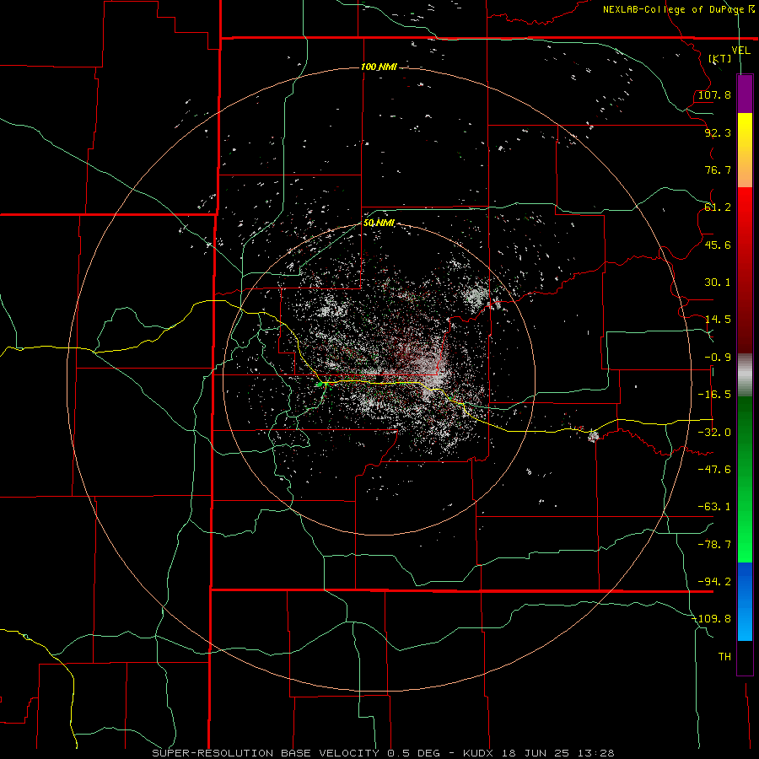The width and height of the screenshot is (759, 759).
Task: Click the [KT] units label
Action: 720,58
